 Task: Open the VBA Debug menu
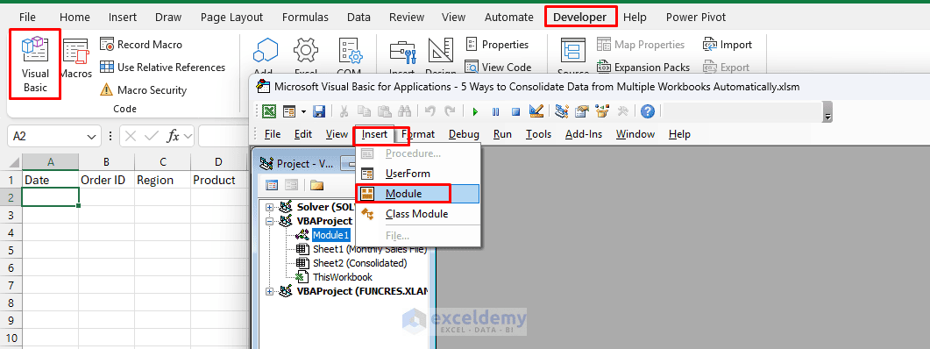[464, 134]
